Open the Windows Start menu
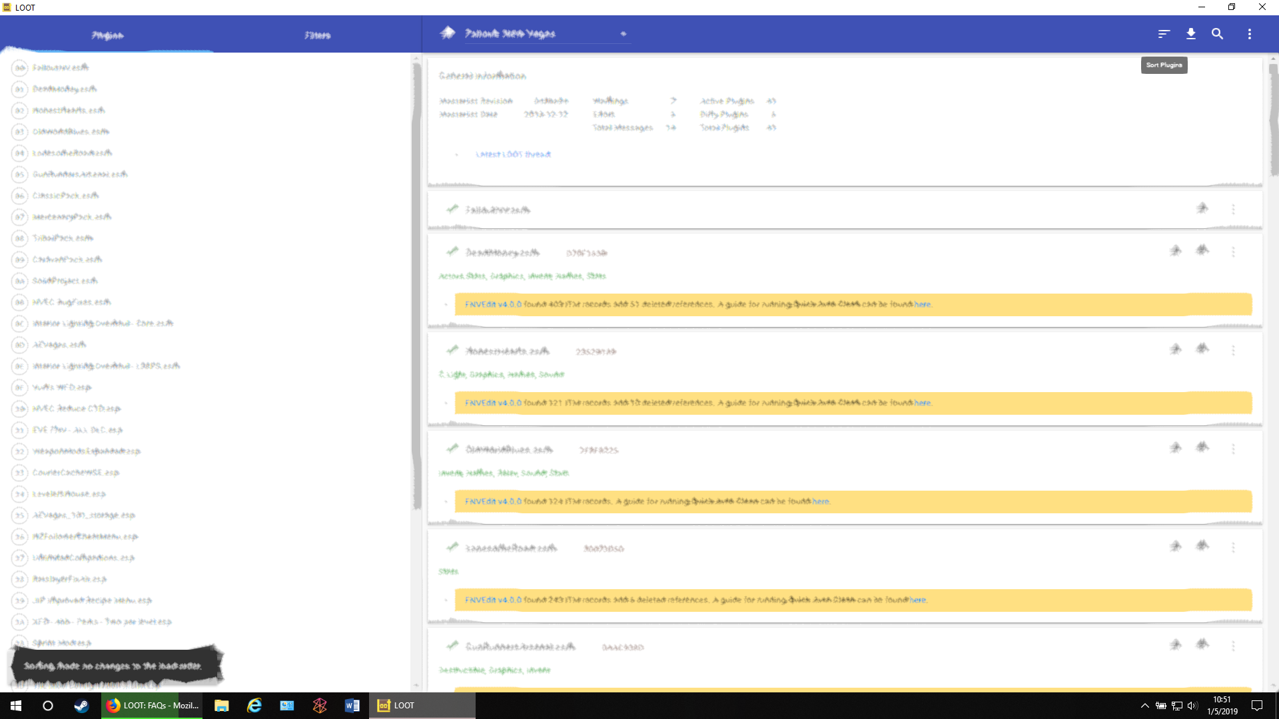Screen dimensions: 1279x719 click(16, 706)
